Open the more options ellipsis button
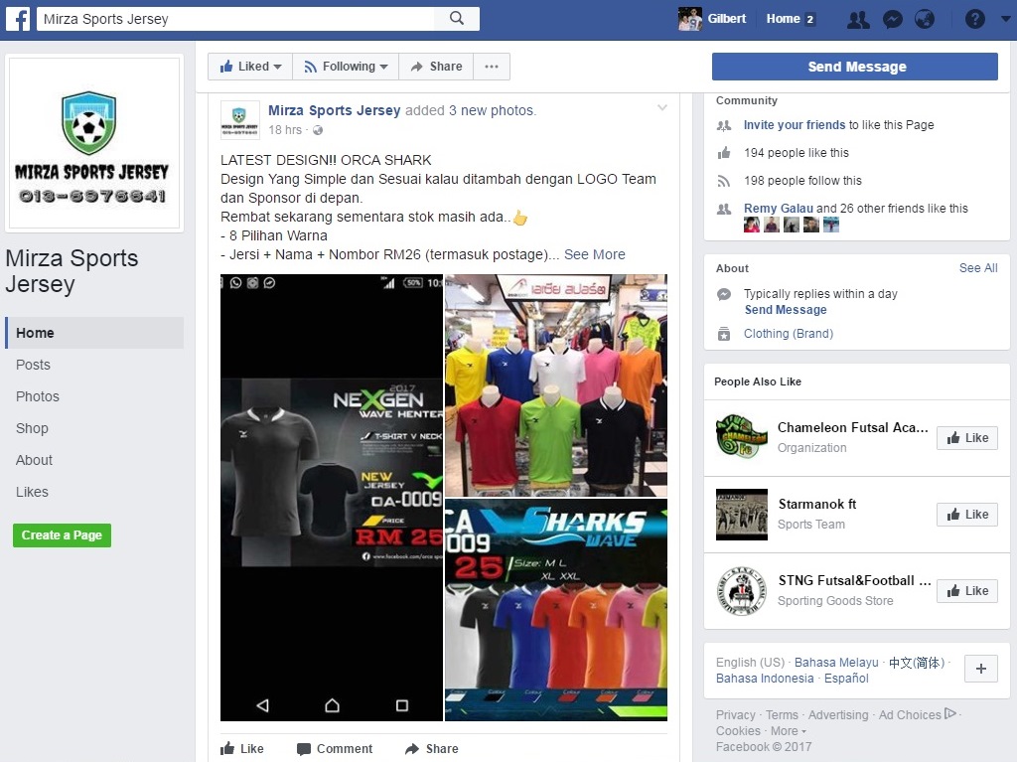Image resolution: width=1017 pixels, height=762 pixels. tap(492, 67)
